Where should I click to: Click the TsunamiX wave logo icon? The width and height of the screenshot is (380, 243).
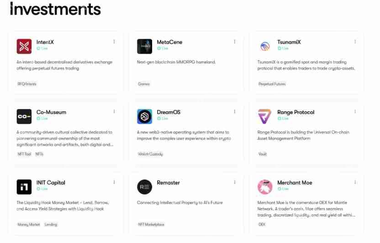pos(265,46)
